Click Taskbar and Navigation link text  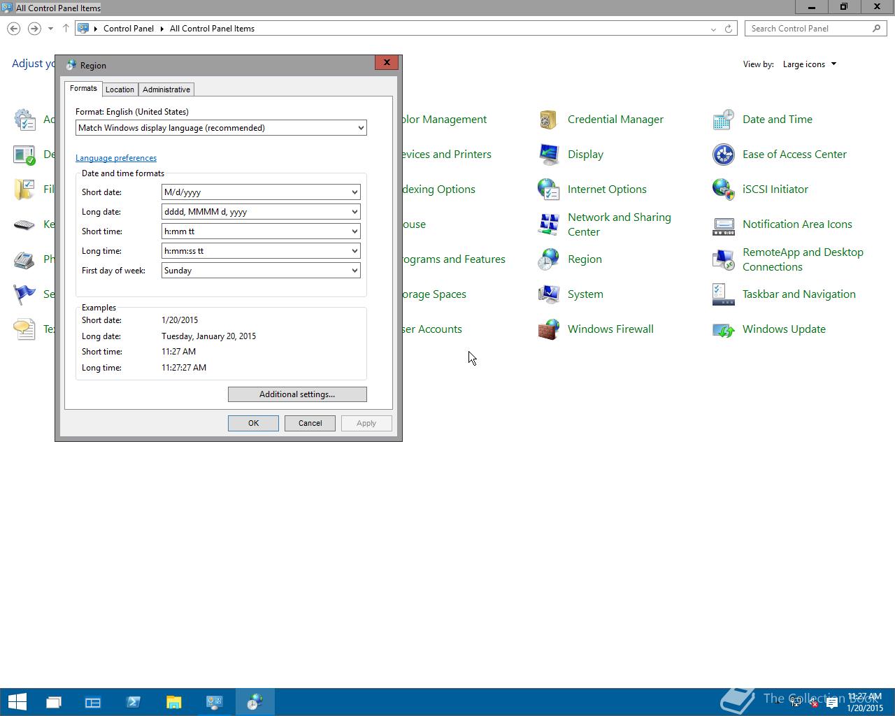799,294
